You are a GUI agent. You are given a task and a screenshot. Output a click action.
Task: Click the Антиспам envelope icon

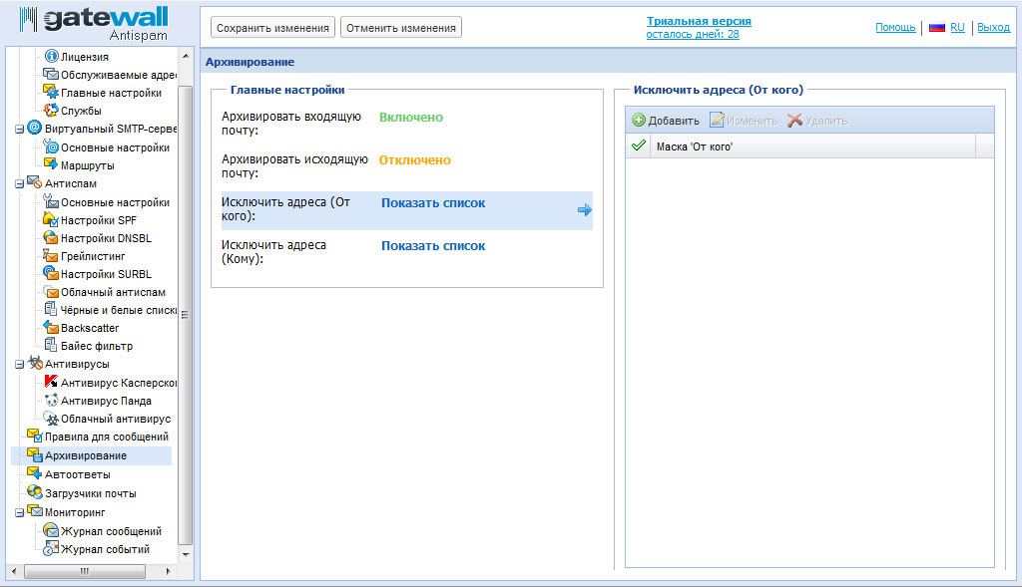point(35,182)
